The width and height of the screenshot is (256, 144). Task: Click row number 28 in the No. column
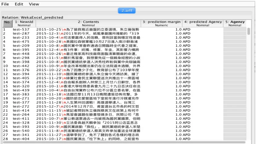8,139
